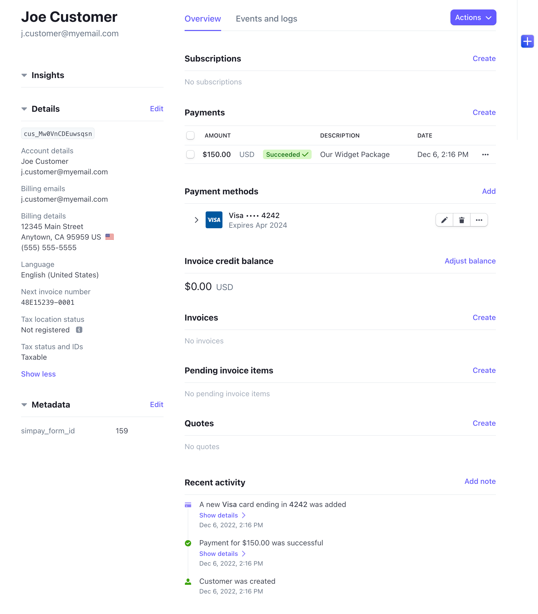Open the Actions dropdown
The image size is (538, 614).
click(473, 17)
